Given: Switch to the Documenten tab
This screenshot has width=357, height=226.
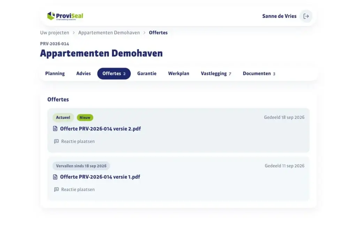Looking at the screenshot, I should tap(259, 74).
